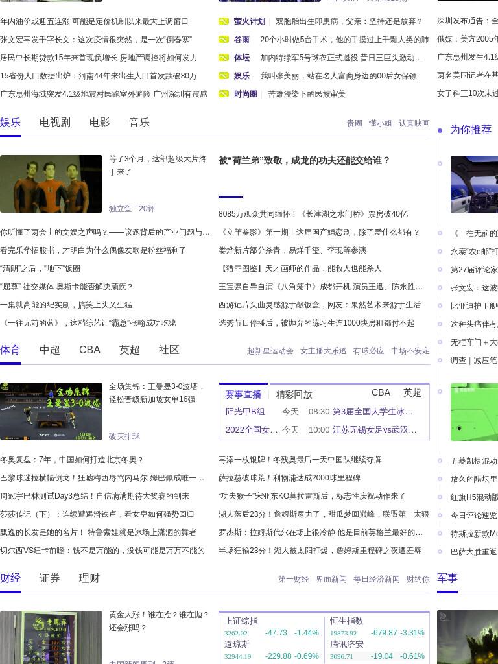Viewport: 498px width, 664px height.
Task: Open the 有球必应 link
Action: (368, 351)
